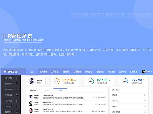Open the 待入职员工 row in 员工动态
The height and width of the screenshot is (114, 153).
click(129, 112)
